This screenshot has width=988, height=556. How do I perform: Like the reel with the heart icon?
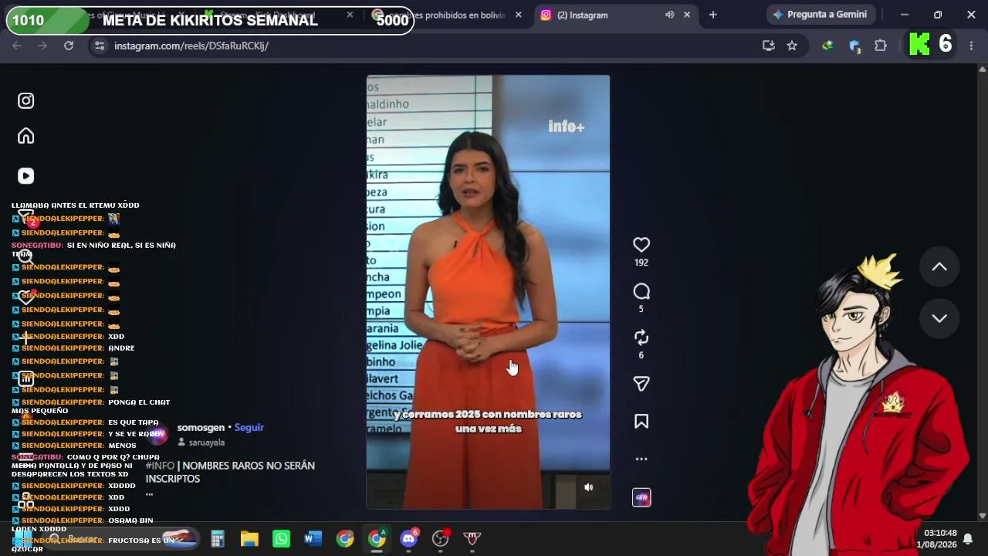click(641, 245)
